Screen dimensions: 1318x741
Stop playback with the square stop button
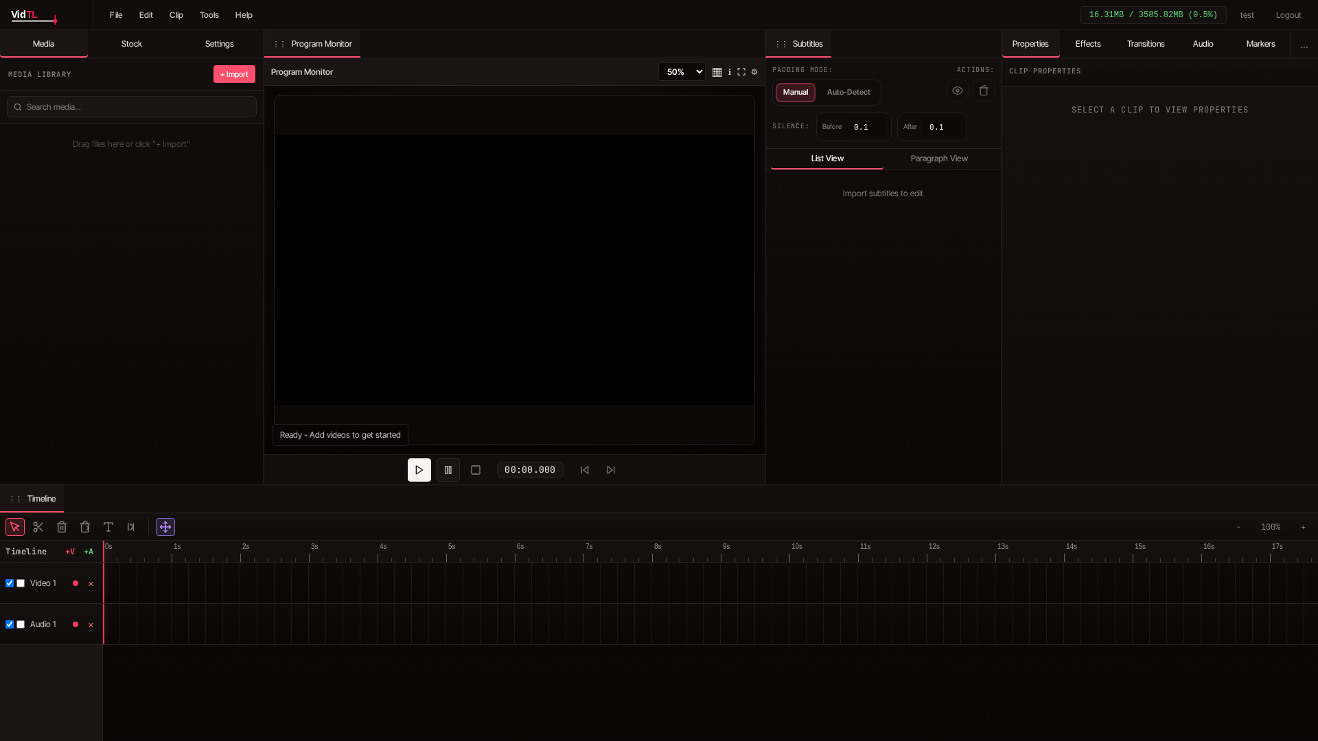point(476,470)
